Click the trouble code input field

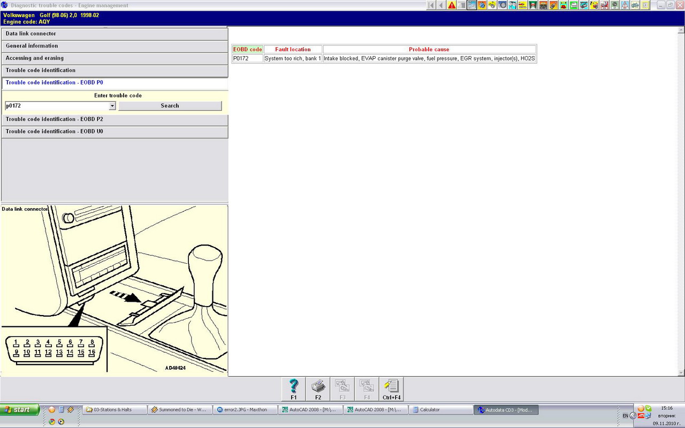pos(56,106)
